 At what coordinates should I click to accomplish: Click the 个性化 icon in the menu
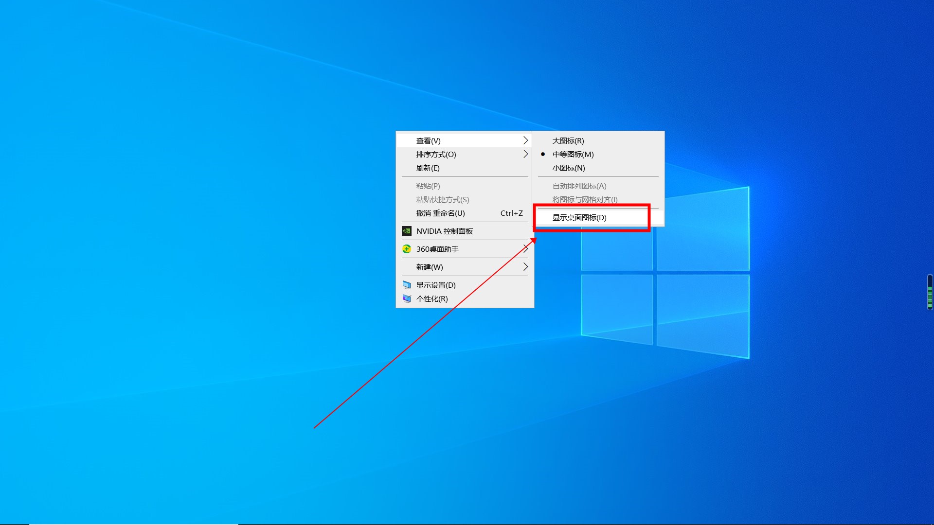click(407, 298)
